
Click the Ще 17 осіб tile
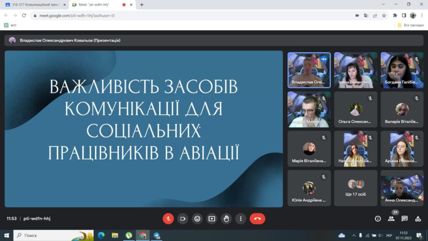click(x=356, y=188)
